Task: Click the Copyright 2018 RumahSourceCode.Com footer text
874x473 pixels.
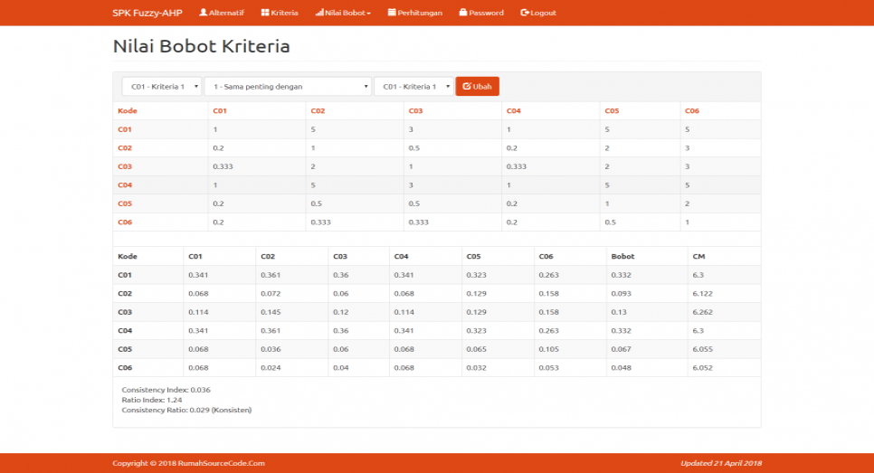Action: point(188,463)
